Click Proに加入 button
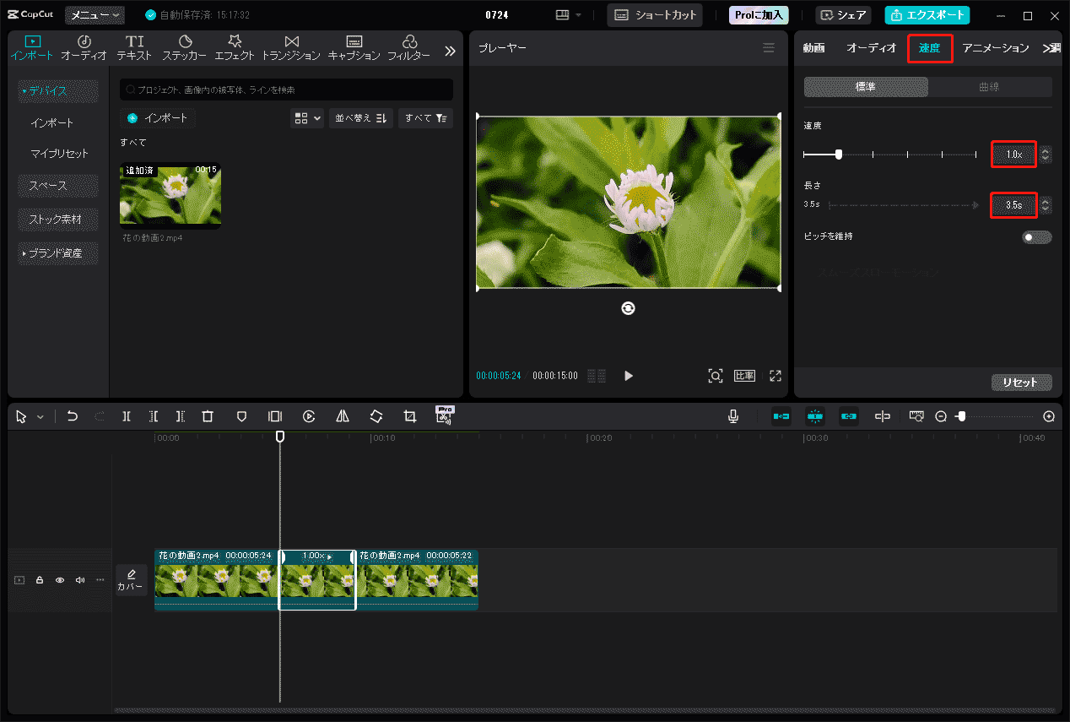Viewport: 1070px width, 722px height. tap(758, 15)
